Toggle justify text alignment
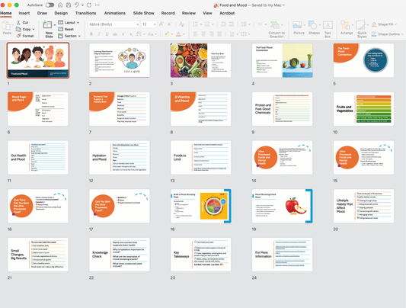This screenshot has width=406, height=308. 219,34
